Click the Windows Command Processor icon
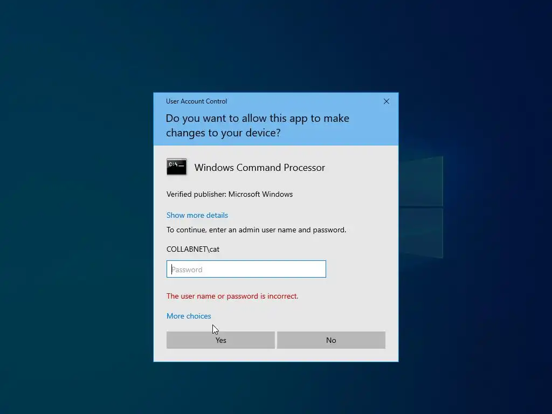552x414 pixels. click(x=176, y=167)
